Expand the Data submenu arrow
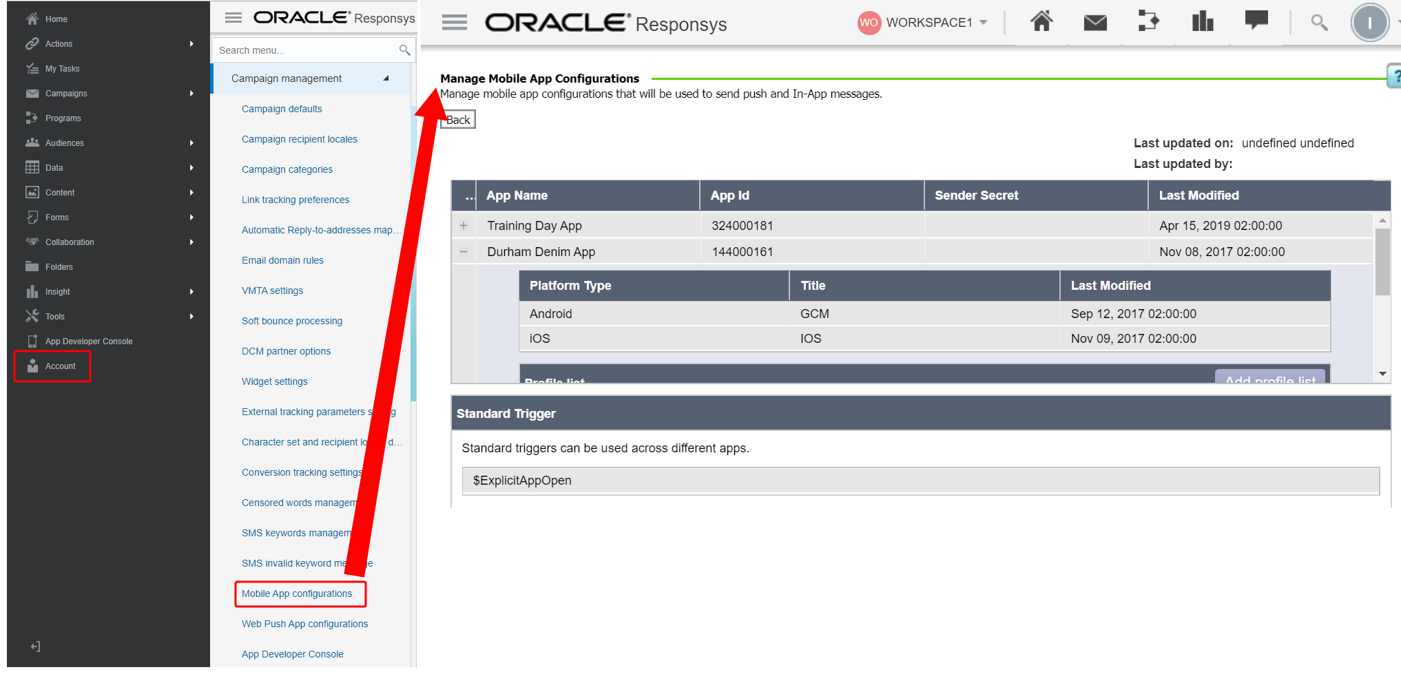This screenshot has width=1401, height=674. point(191,167)
